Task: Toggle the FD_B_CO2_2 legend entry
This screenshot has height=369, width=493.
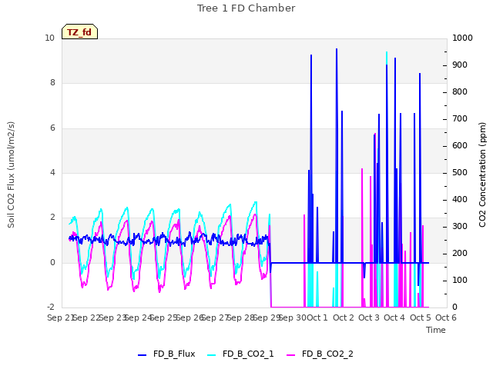Action: [320, 354]
